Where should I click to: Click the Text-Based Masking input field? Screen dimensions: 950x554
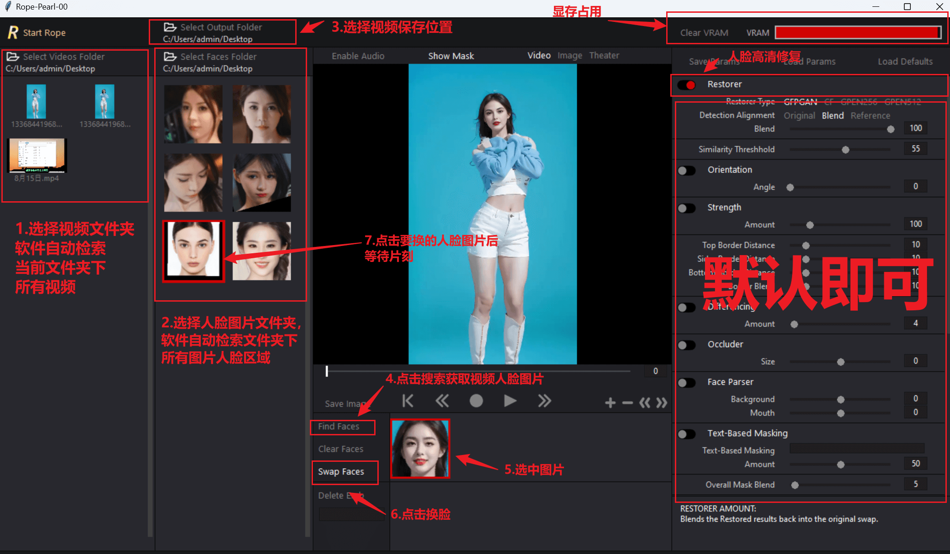coord(857,448)
